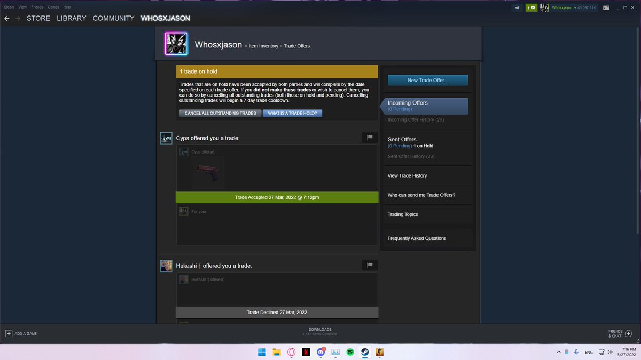Go to the STORE tab
Screen dimensions: 641x360
[38, 18]
